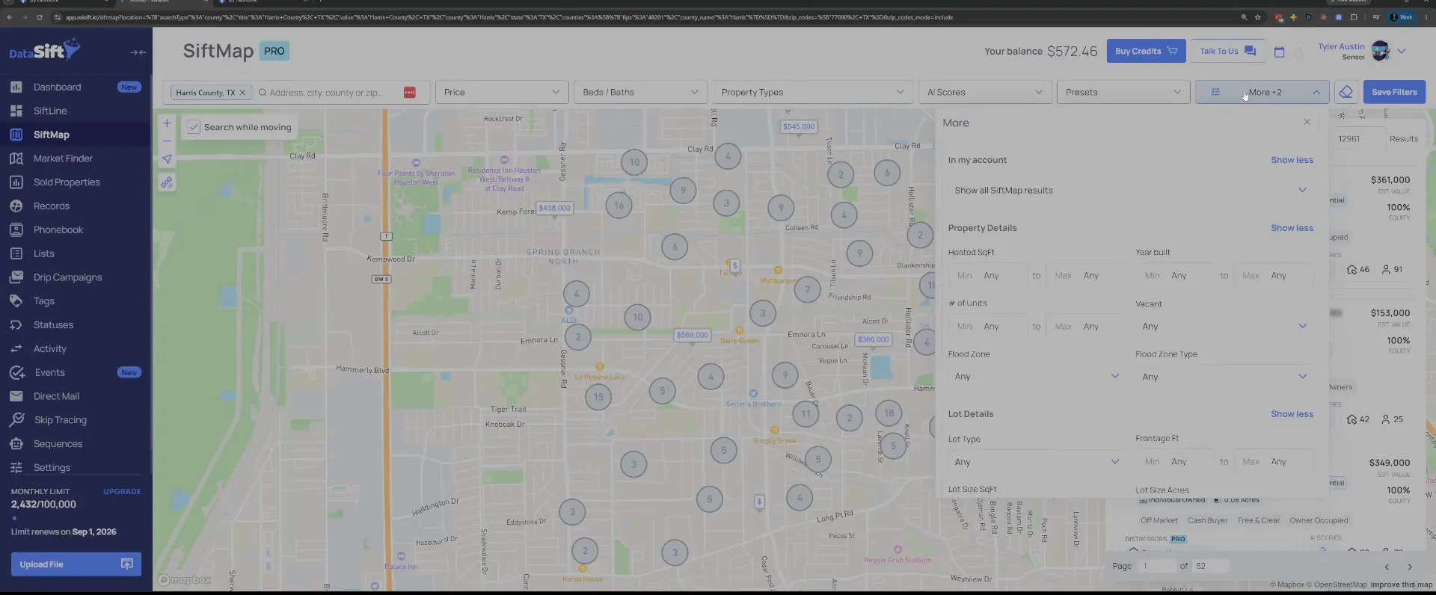Click the Activity arrows icon
This screenshot has height=595, width=1436.
(x=16, y=349)
